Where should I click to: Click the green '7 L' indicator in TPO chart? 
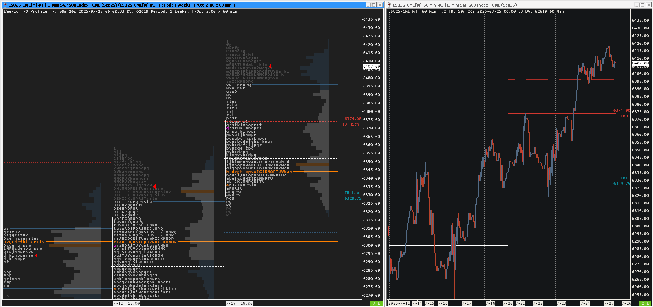pos(376,303)
